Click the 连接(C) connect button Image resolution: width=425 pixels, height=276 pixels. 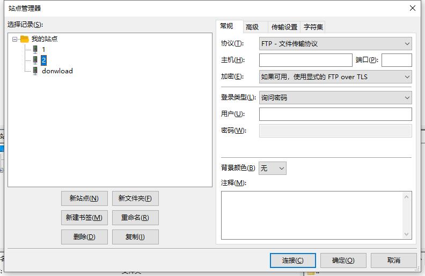coord(293,260)
